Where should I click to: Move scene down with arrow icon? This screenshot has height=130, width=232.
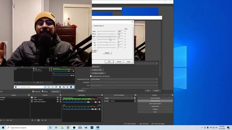click(11, 120)
